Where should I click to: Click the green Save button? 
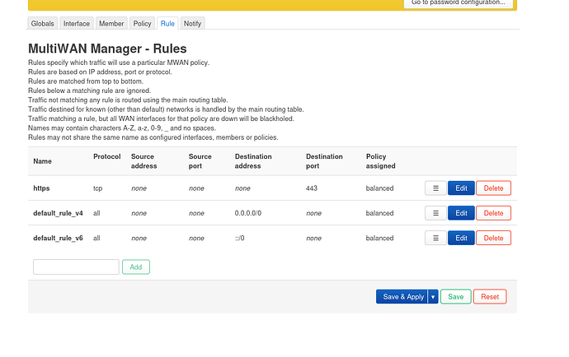[x=456, y=297]
